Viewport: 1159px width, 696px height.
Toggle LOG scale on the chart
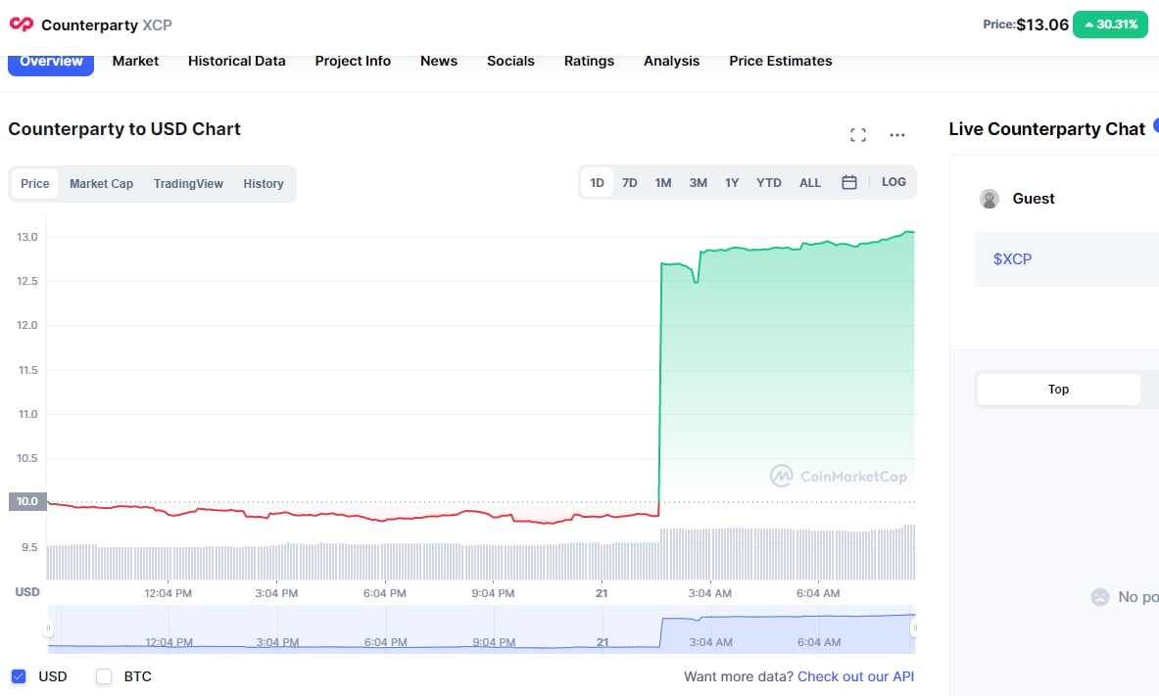click(x=893, y=182)
